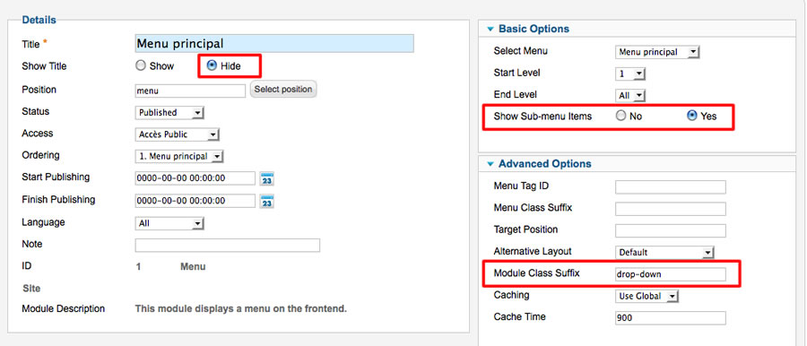Click the Module Class Suffix field
The image size is (807, 346).
pos(671,274)
